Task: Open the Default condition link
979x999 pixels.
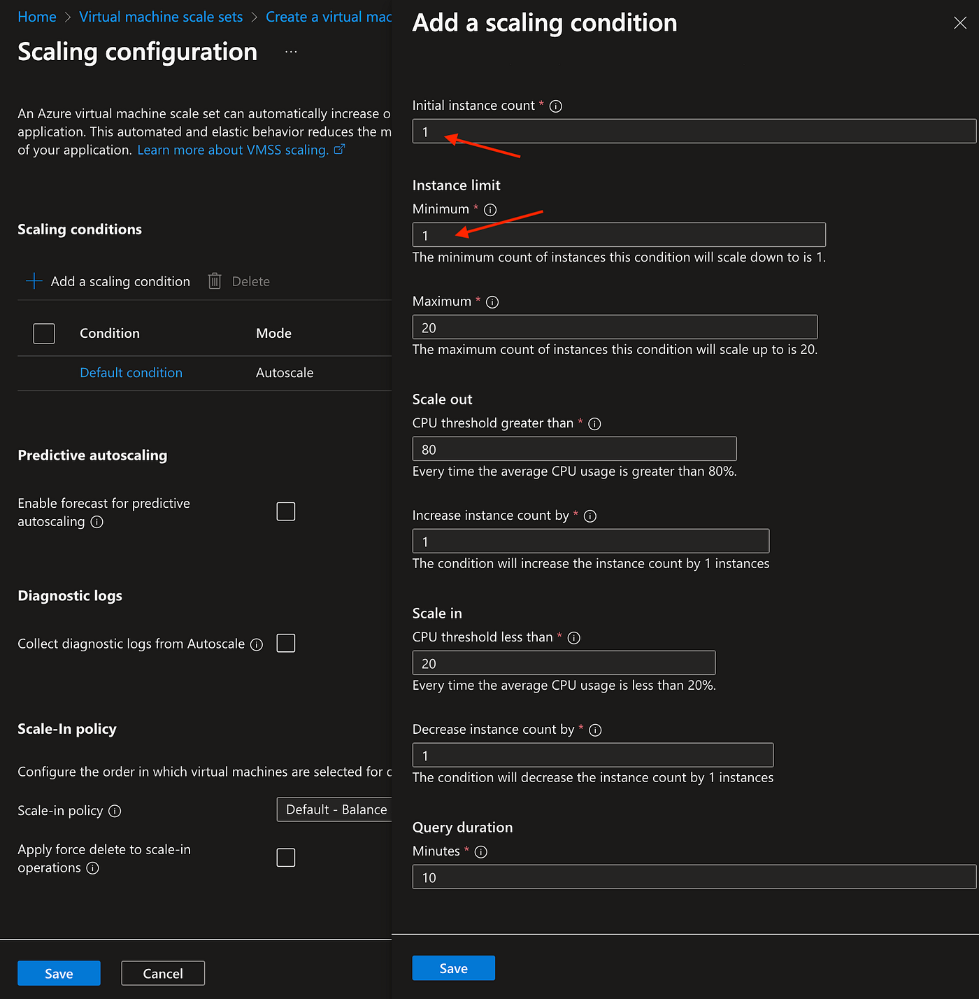Action: coord(131,373)
